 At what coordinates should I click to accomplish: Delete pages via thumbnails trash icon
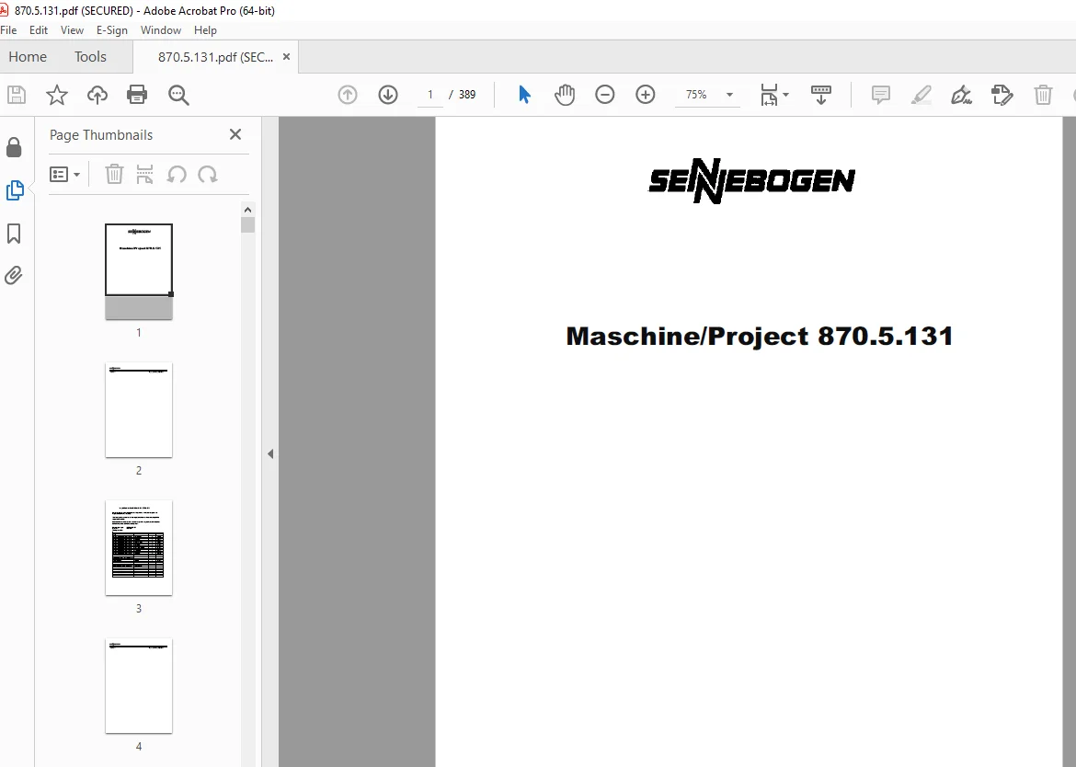pos(114,174)
